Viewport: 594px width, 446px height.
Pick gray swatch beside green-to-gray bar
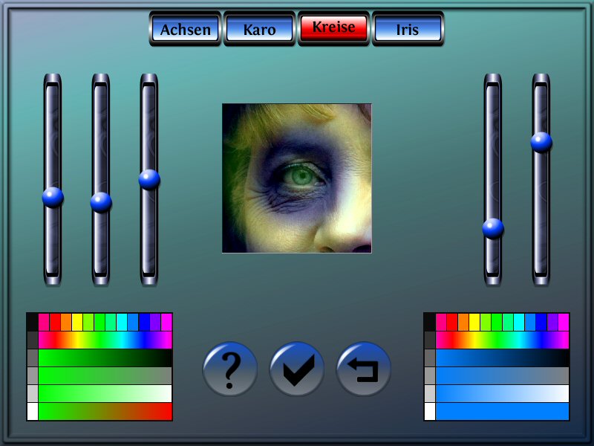33,376
